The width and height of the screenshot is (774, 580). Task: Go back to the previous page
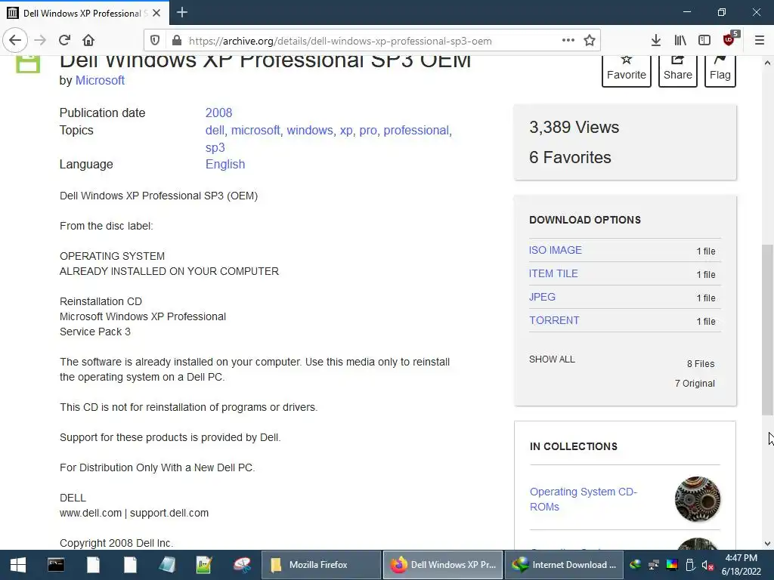[15, 41]
